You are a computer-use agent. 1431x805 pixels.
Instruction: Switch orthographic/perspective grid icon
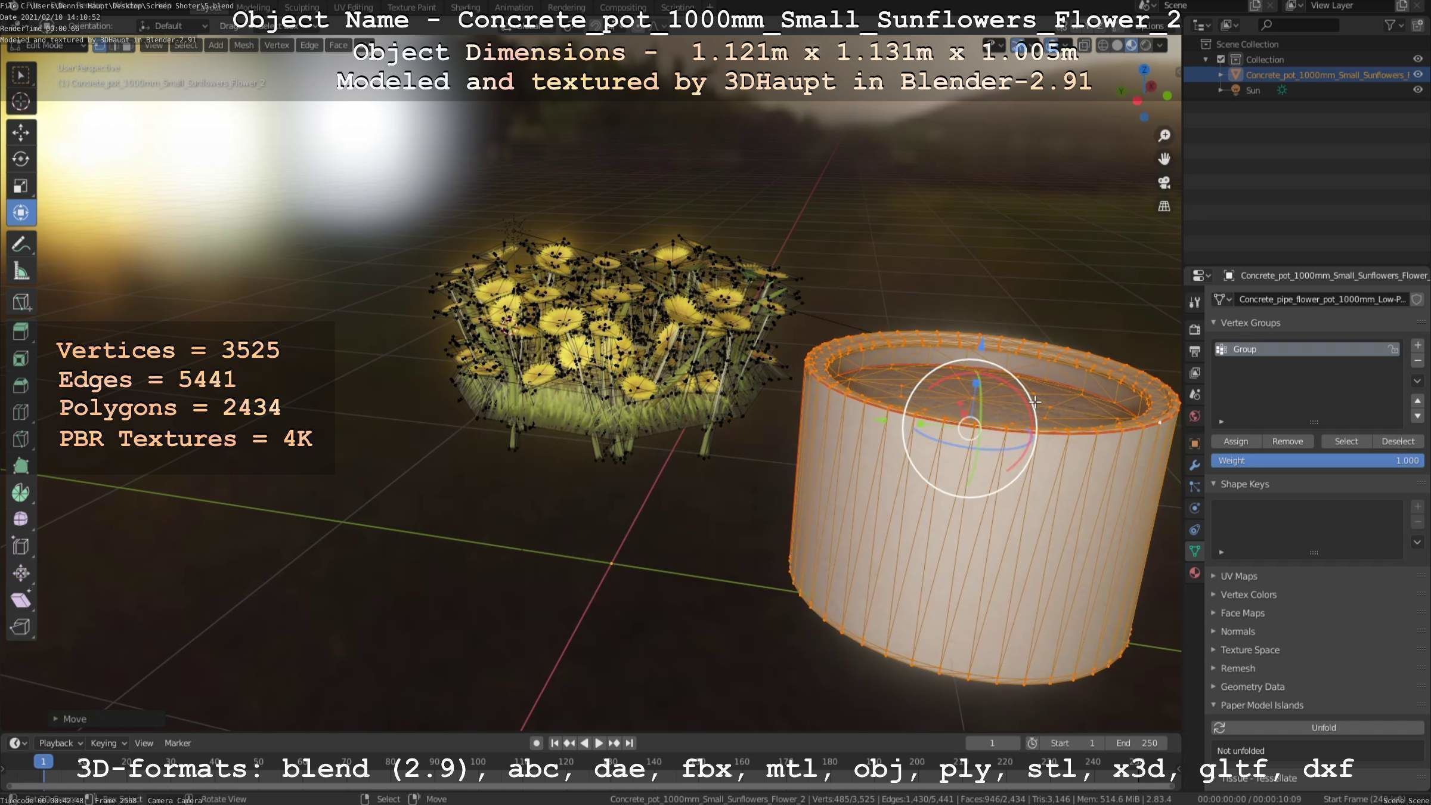pos(1164,206)
